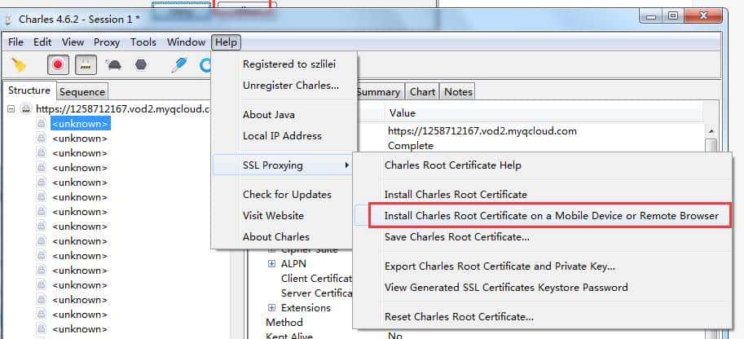Toggle the SSL proxying toolbar button
This screenshot has width=744, height=339.
86,64
